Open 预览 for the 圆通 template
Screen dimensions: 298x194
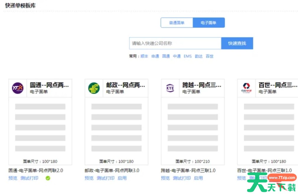(13, 178)
